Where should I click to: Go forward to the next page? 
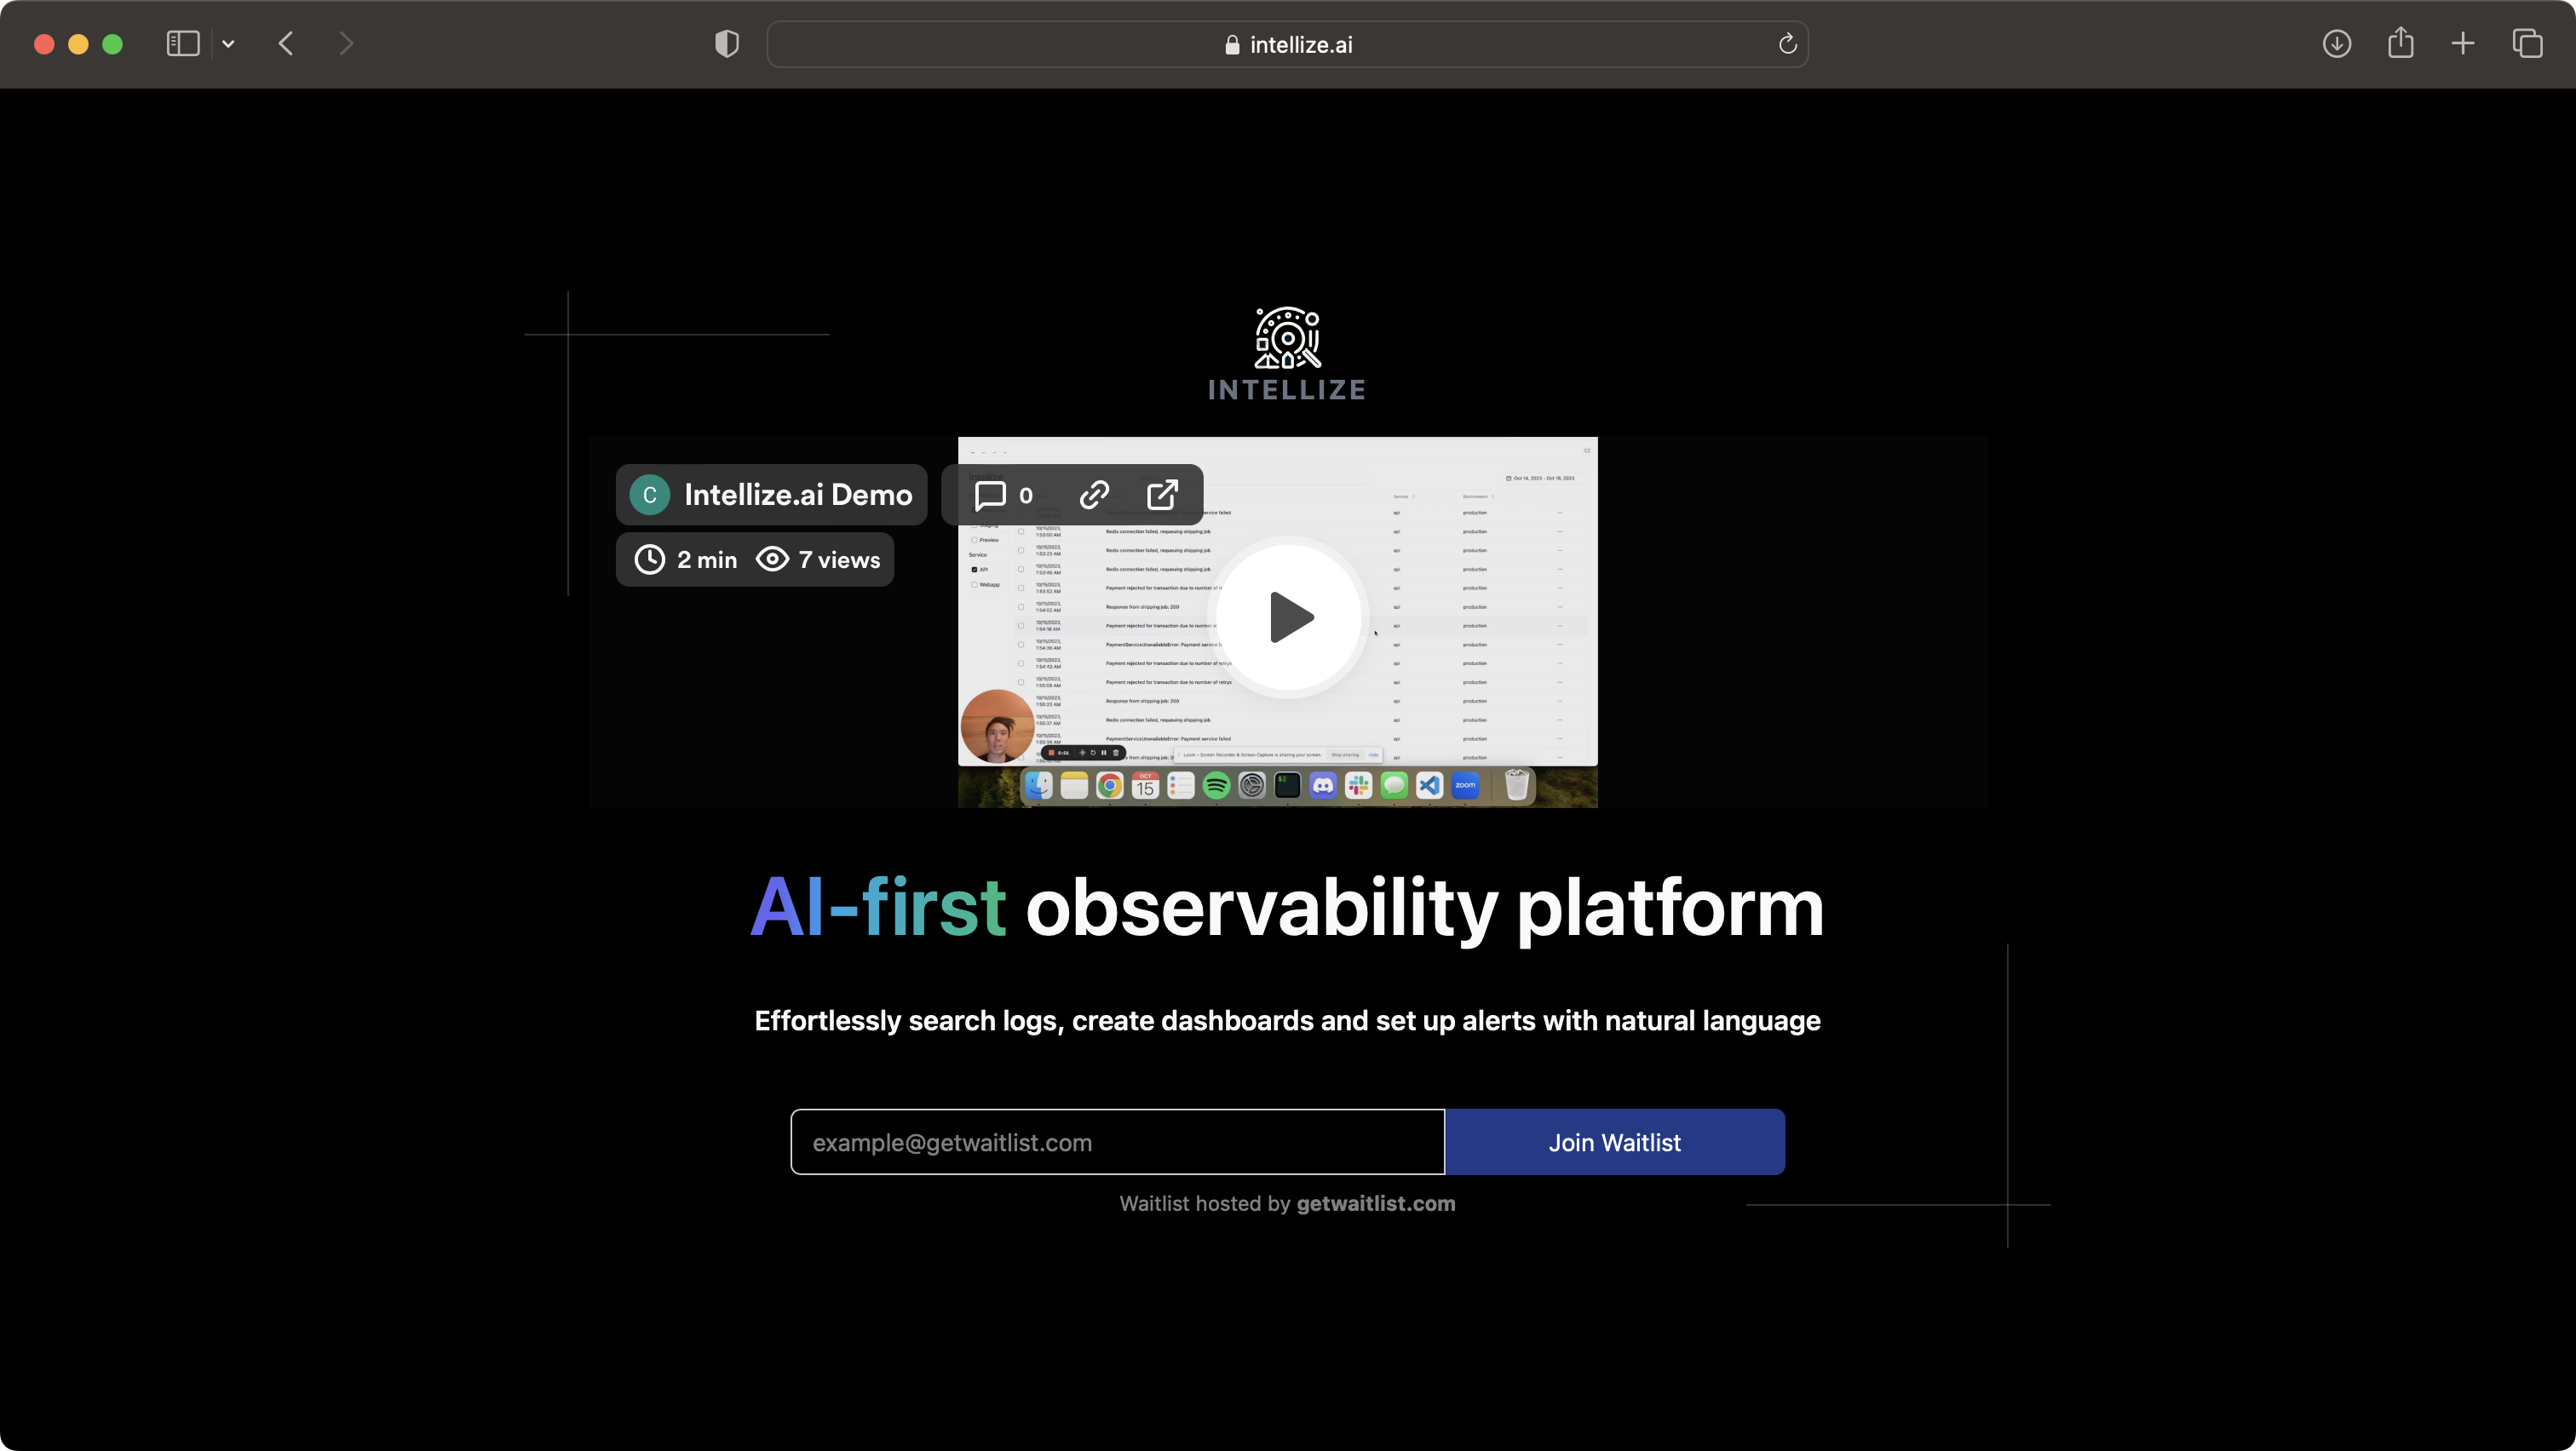pos(346,44)
